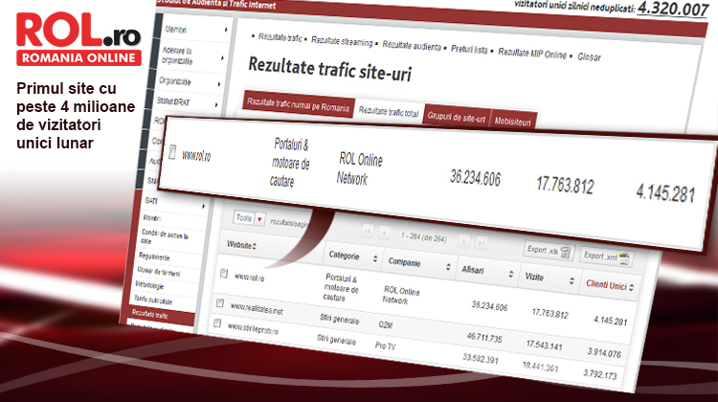Viewport: 718px width, 402px height.
Task: Click the 33.582.391 Afisari value
Action: tap(480, 359)
